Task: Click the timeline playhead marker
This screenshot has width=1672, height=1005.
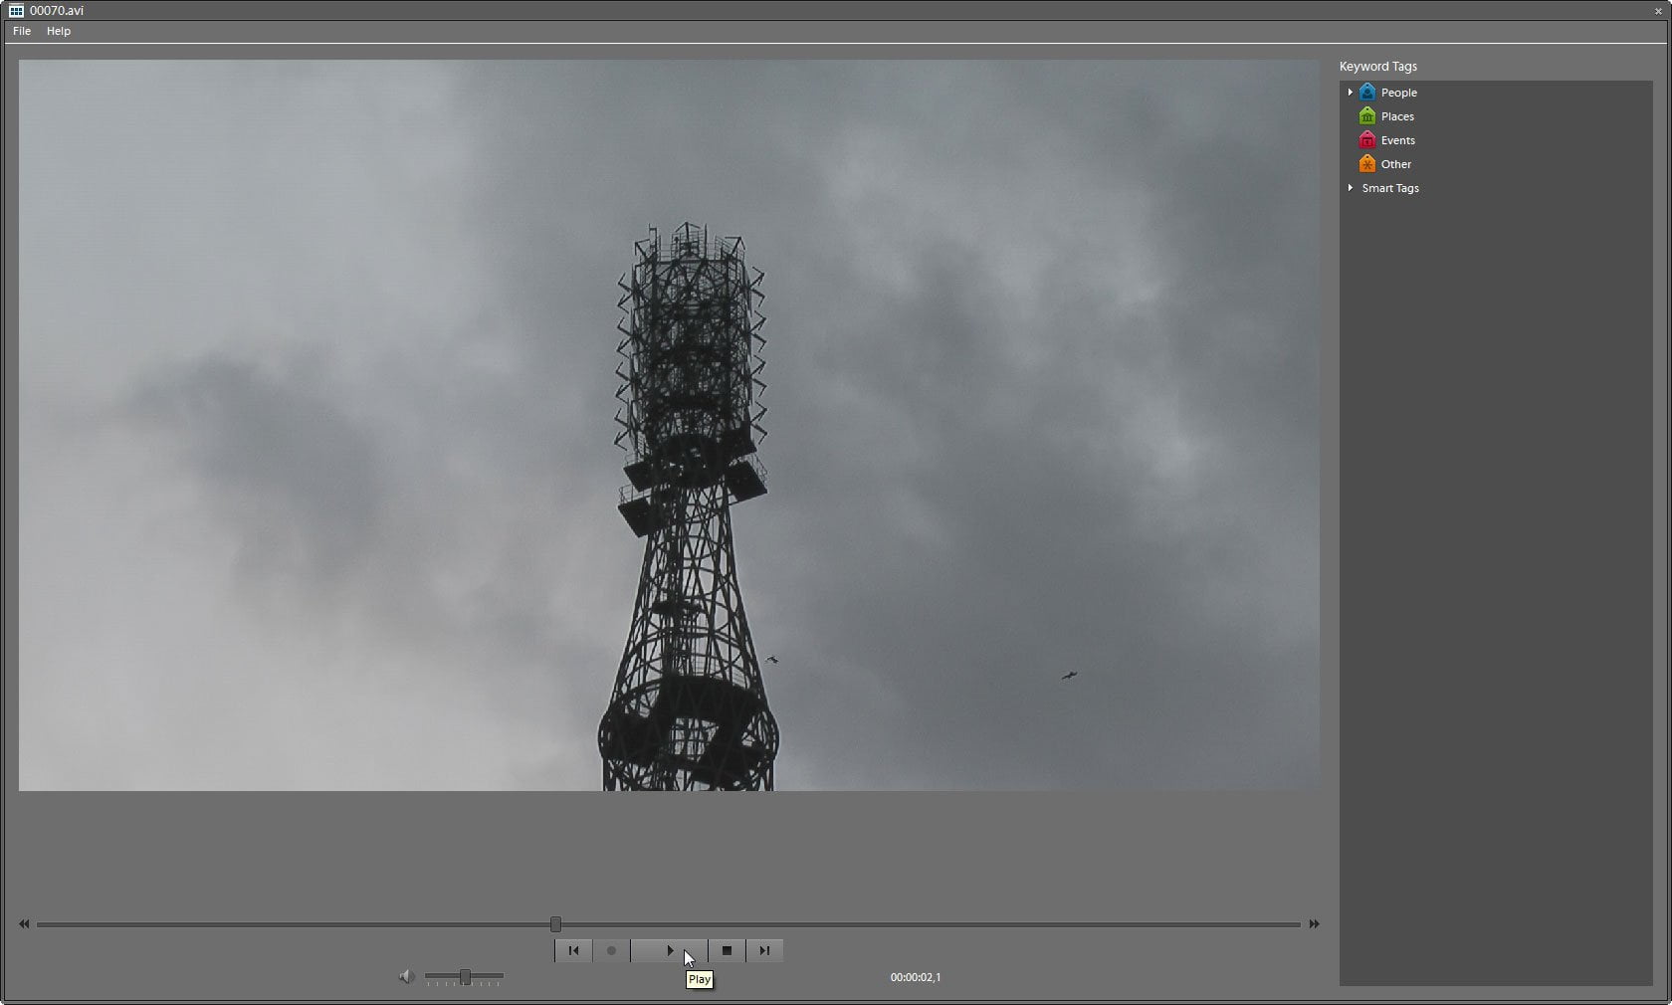Action: pos(555,924)
